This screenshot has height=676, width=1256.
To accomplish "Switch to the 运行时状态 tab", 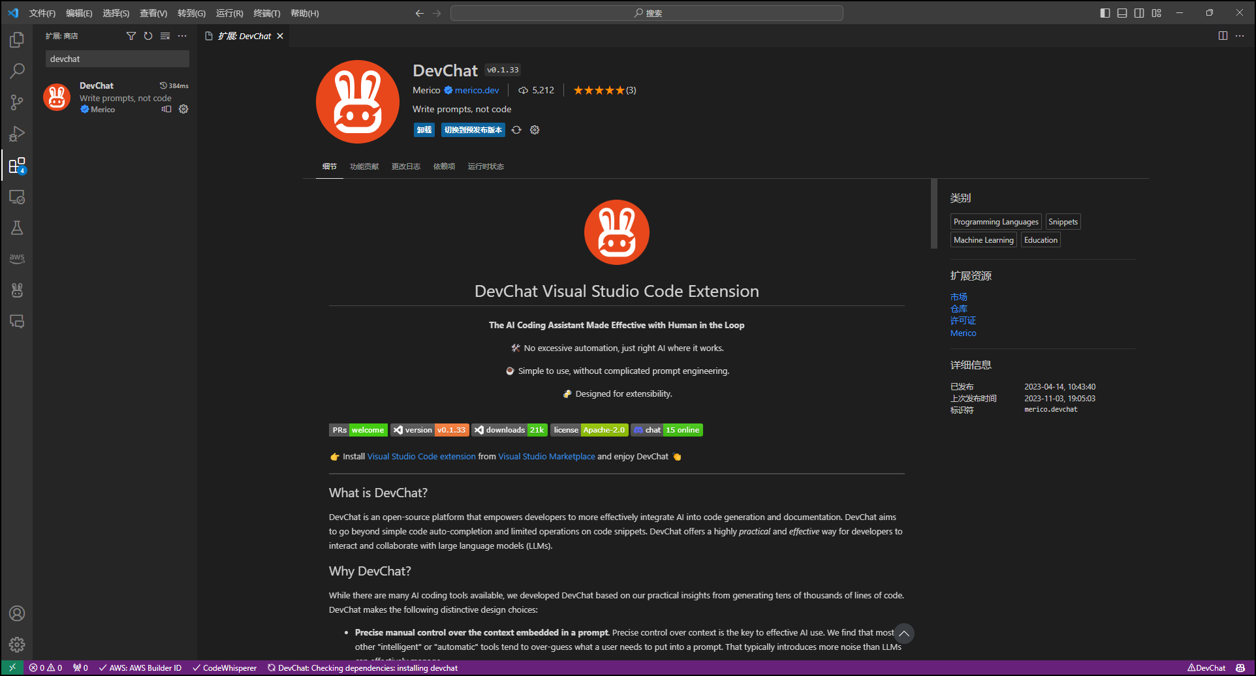I will tap(486, 166).
